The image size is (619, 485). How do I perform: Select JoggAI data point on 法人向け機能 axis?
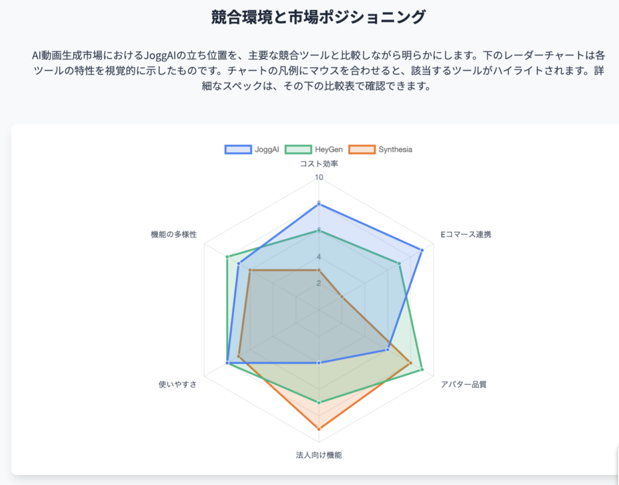pos(319,363)
